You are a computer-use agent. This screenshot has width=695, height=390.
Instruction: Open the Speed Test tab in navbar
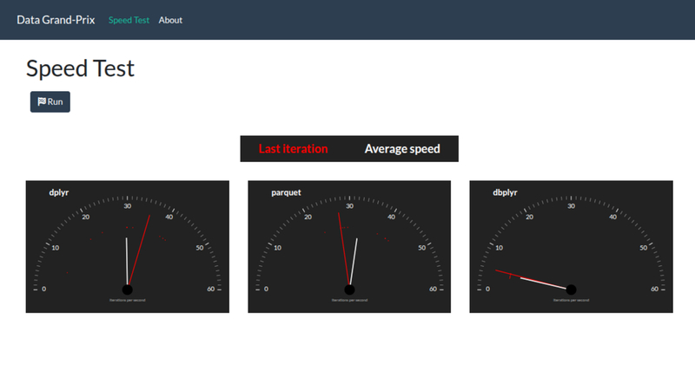tap(129, 20)
